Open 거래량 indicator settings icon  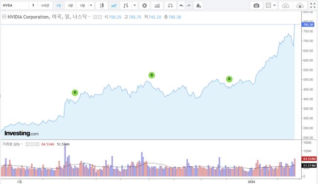32,144
